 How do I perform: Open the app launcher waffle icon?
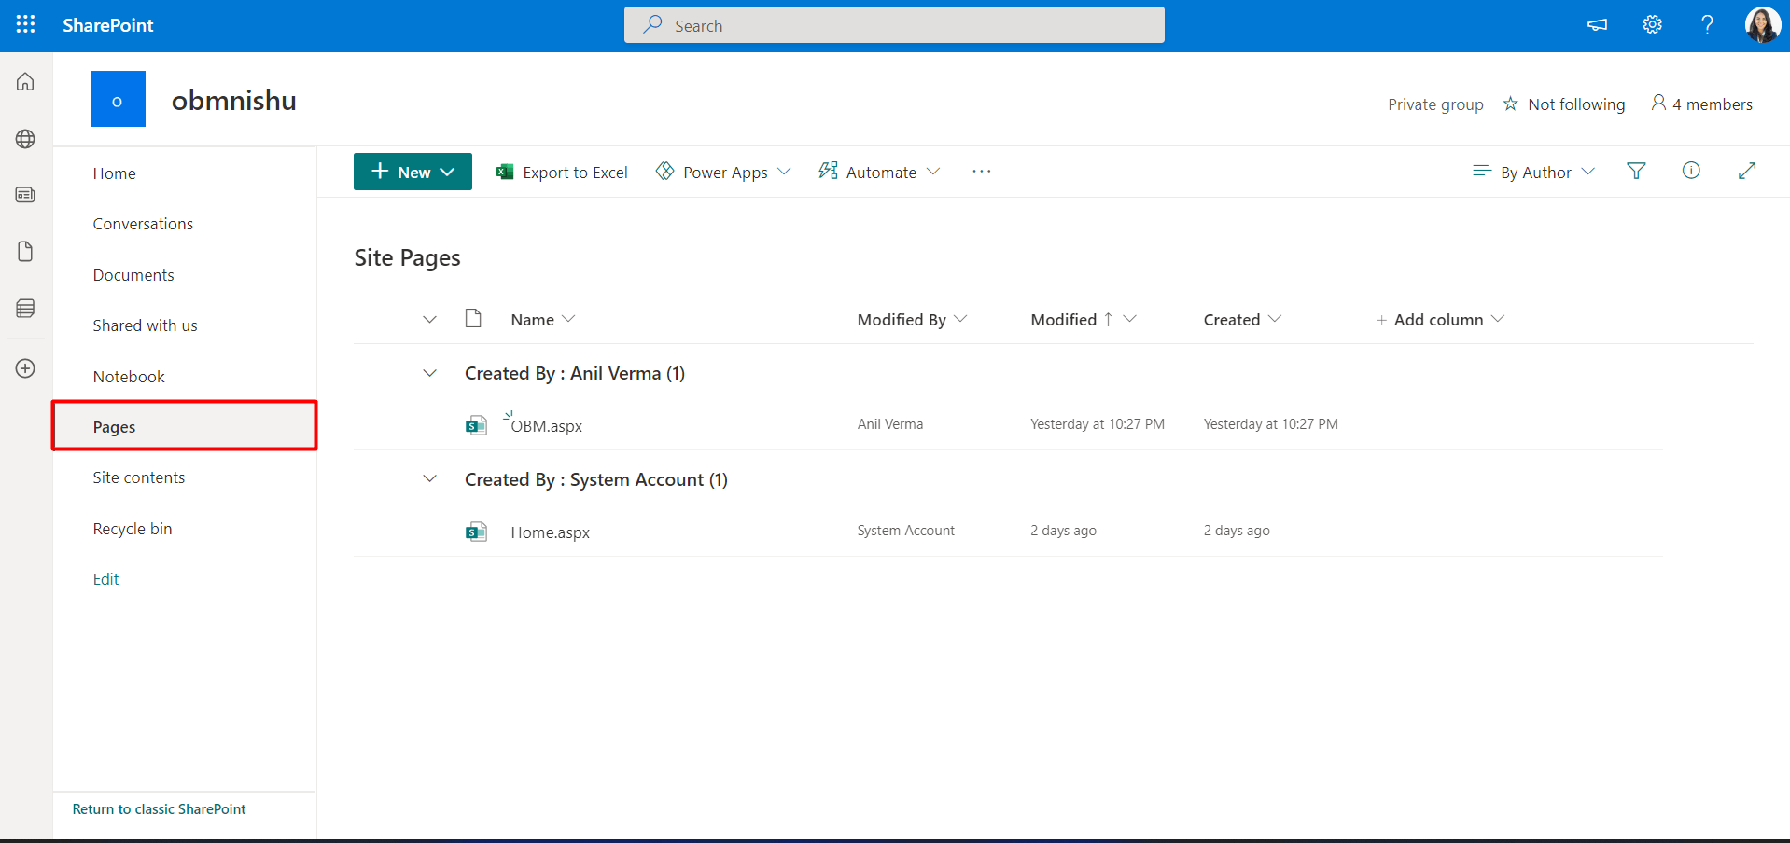point(26,25)
